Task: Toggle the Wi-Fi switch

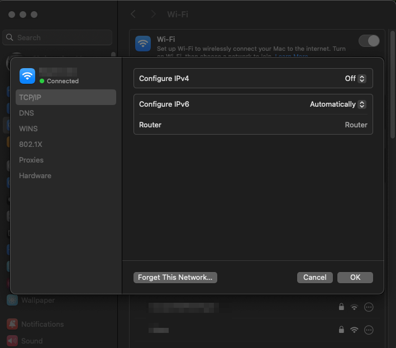Action: pyautogui.click(x=369, y=41)
